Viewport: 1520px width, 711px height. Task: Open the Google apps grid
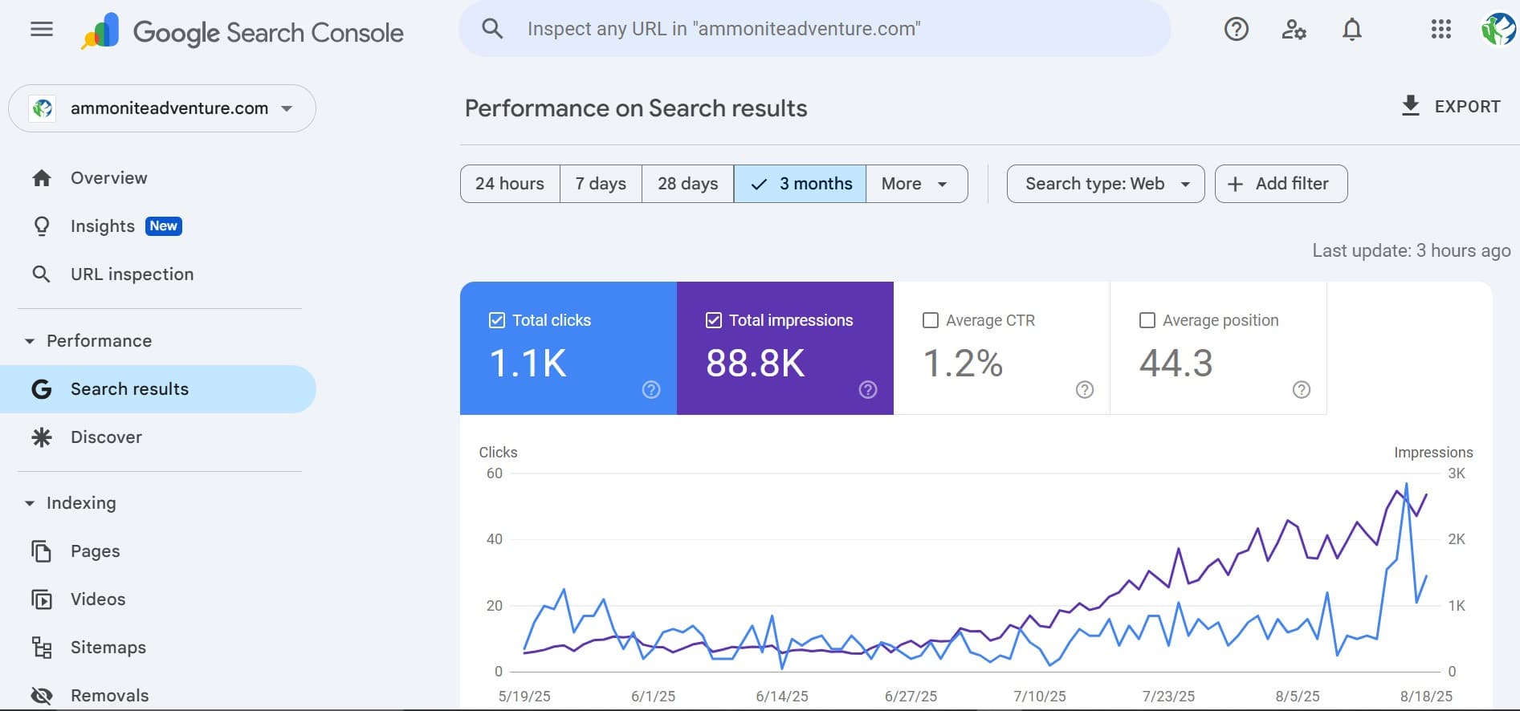[1441, 30]
